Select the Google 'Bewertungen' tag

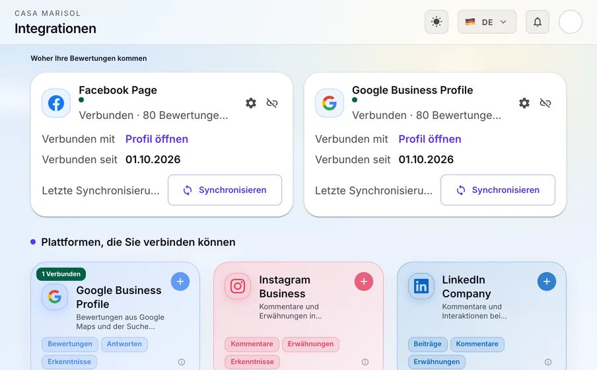pyautogui.click(x=70, y=344)
